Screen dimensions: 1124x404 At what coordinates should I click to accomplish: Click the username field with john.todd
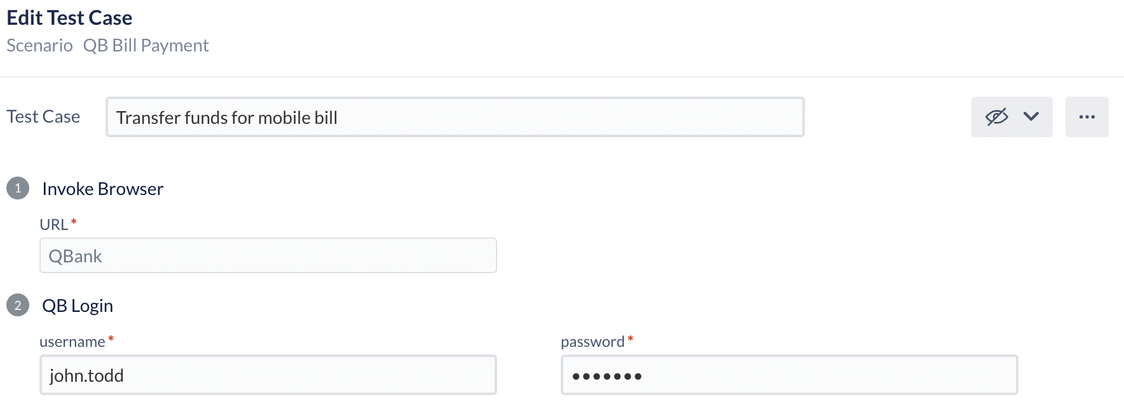[x=268, y=375]
